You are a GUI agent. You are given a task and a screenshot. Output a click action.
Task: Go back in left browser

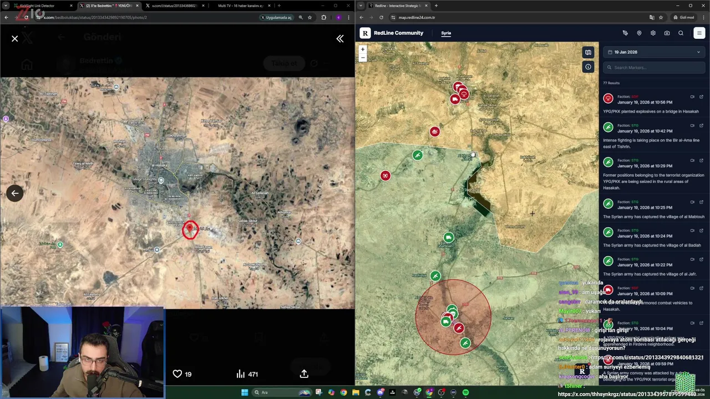tap(6, 17)
